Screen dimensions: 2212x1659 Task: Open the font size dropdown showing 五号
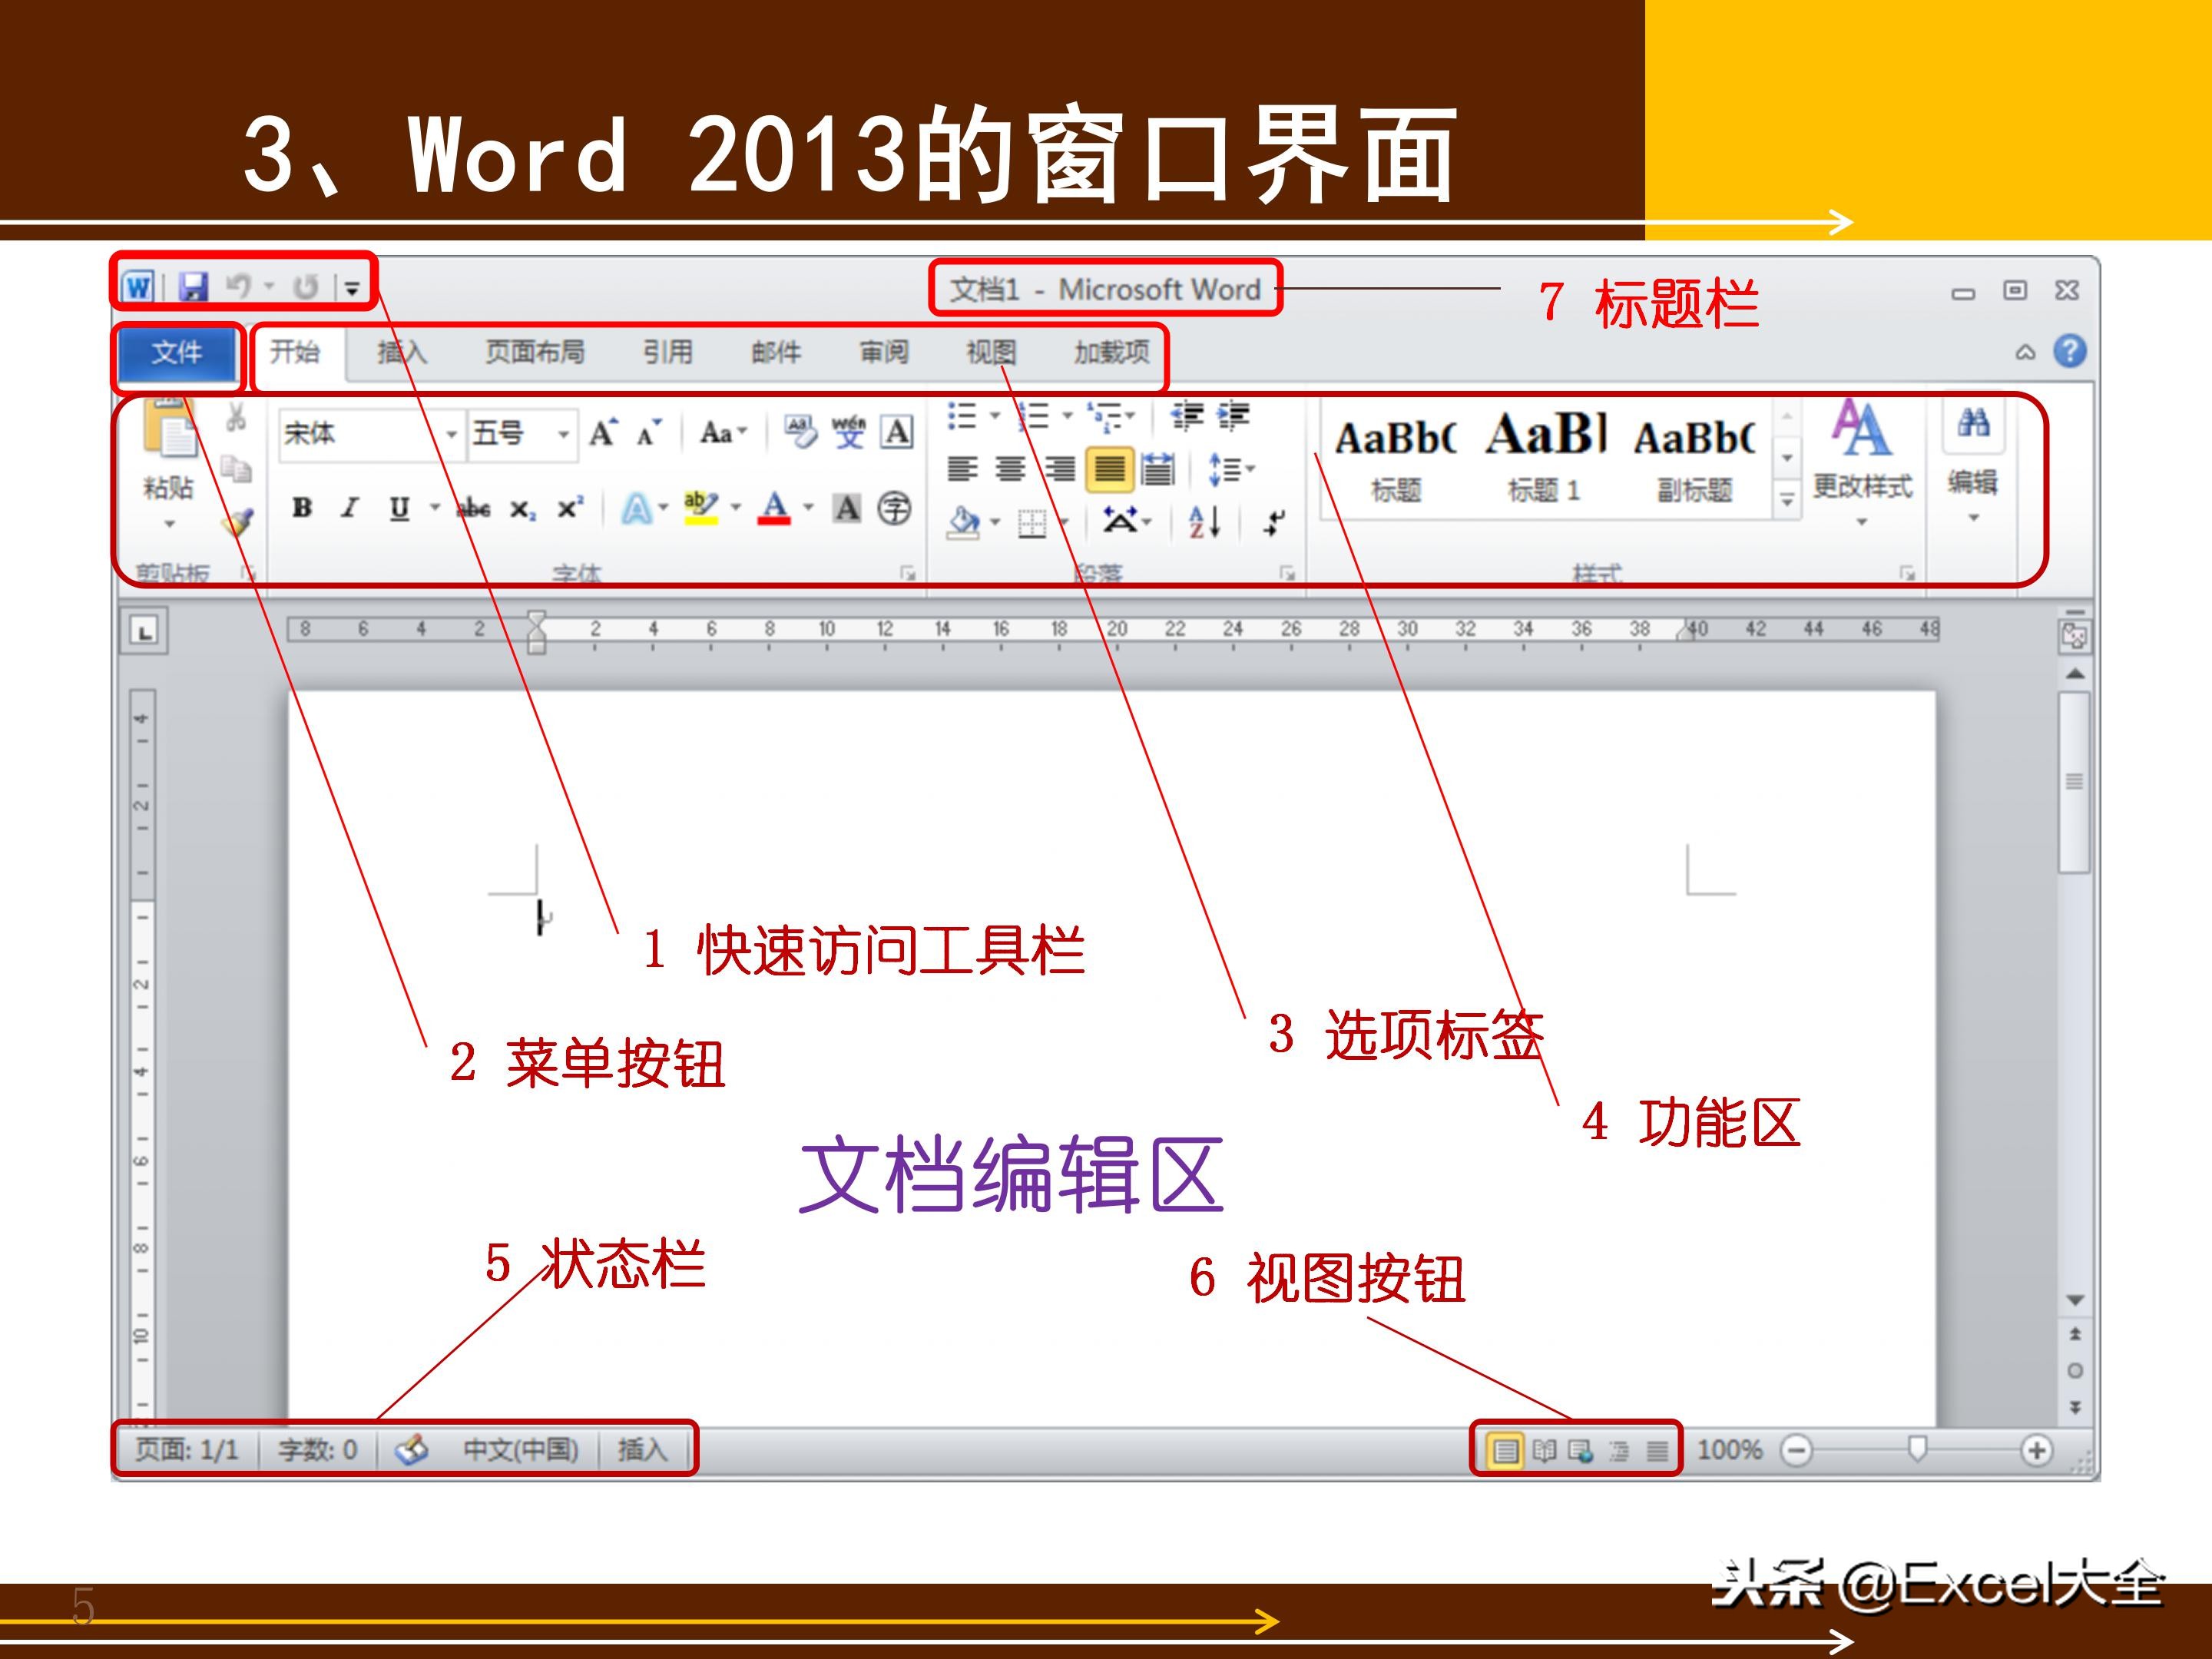[563, 434]
